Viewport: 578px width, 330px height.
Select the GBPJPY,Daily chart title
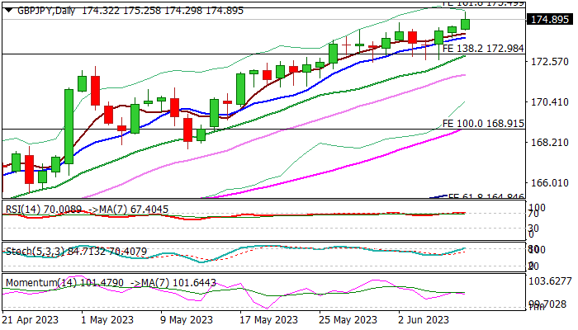[46, 11]
